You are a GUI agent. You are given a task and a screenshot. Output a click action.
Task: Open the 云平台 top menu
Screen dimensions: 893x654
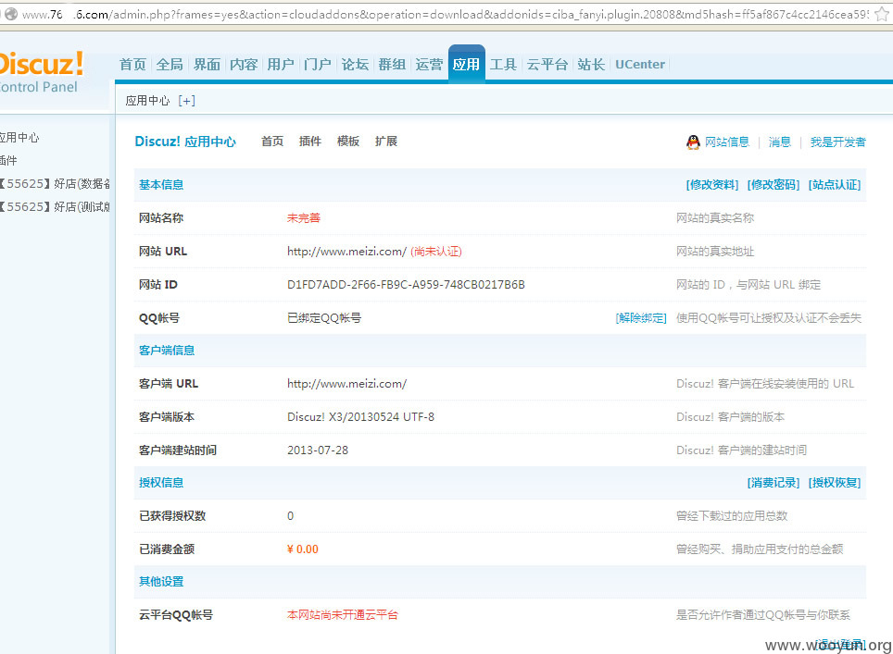[547, 64]
